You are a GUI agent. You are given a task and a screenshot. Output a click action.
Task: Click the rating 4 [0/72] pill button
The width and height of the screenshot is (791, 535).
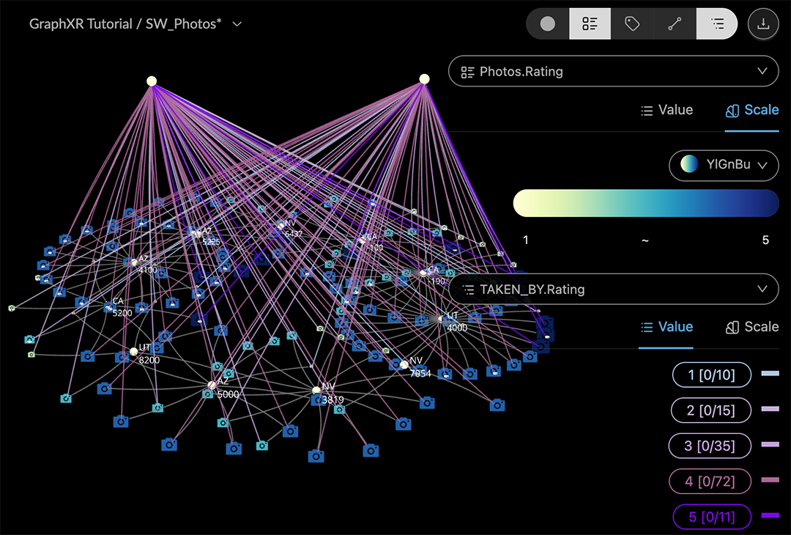pyautogui.click(x=710, y=481)
